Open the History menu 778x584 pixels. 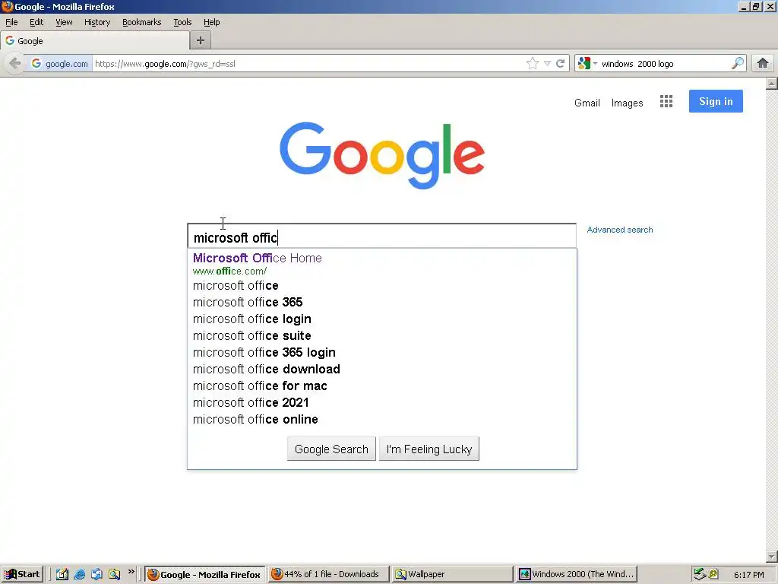pyautogui.click(x=97, y=22)
